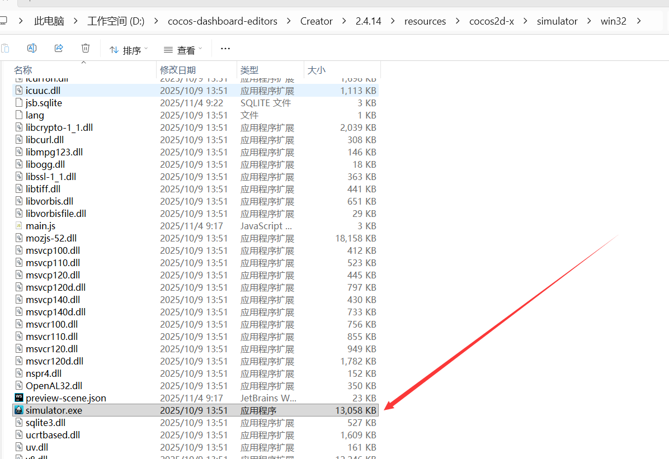Click the dll icon beside libogg.dll
The image size is (669, 459).
tap(19, 164)
